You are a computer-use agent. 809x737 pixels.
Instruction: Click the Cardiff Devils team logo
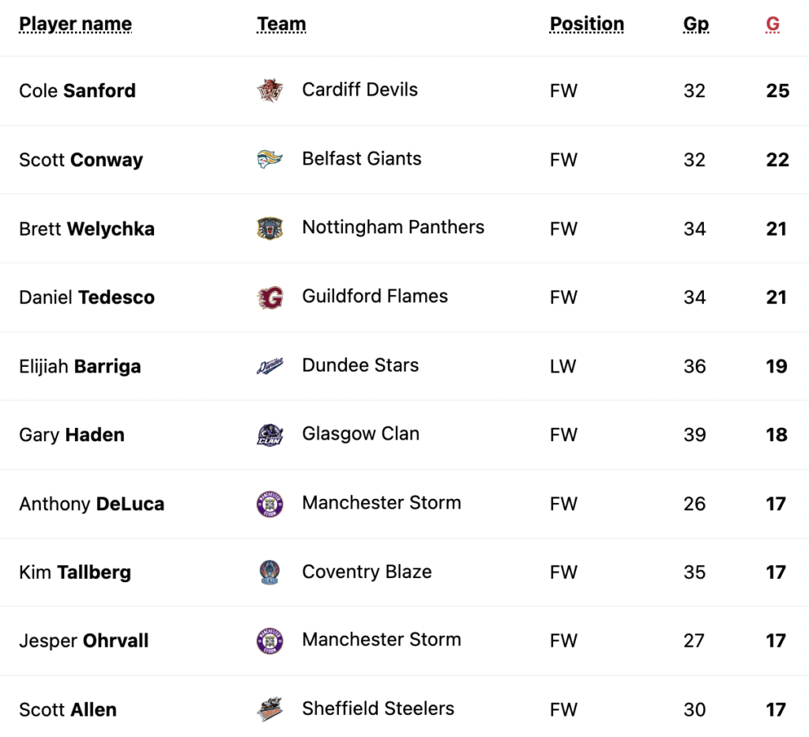(x=269, y=90)
